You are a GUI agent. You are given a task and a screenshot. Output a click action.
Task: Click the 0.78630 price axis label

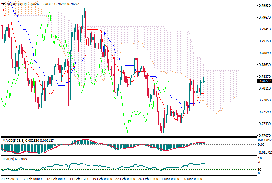click(x=264, y=65)
